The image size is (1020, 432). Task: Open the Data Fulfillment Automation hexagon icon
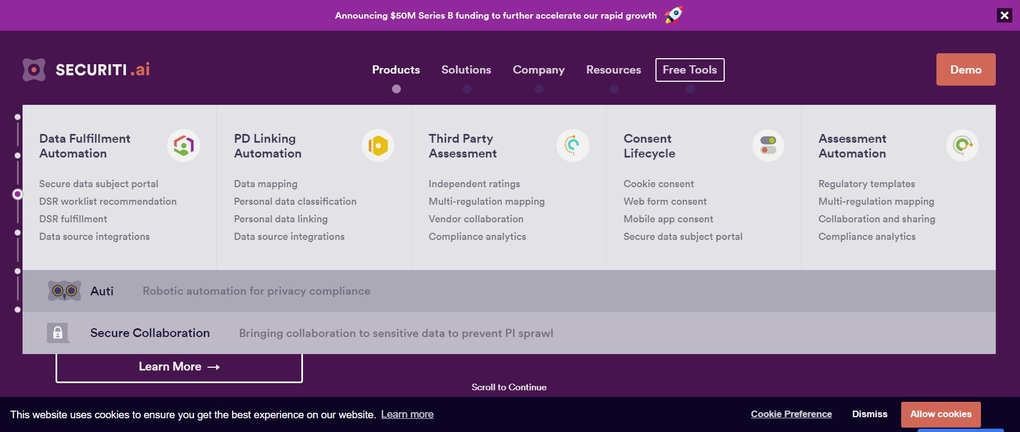point(184,145)
